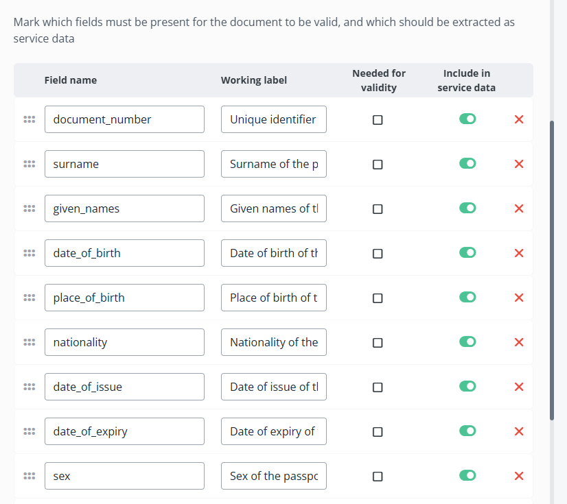This screenshot has height=504, width=567.
Task: Delete the date_of_issue field row
Action: pos(519,387)
